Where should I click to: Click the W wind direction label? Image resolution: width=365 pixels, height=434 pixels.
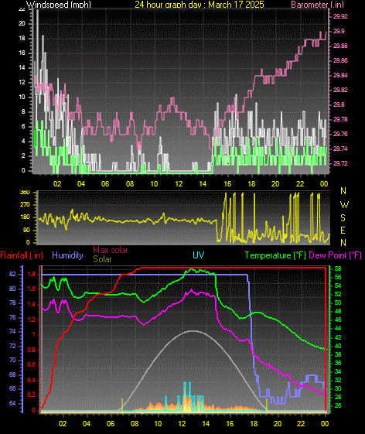point(344,205)
